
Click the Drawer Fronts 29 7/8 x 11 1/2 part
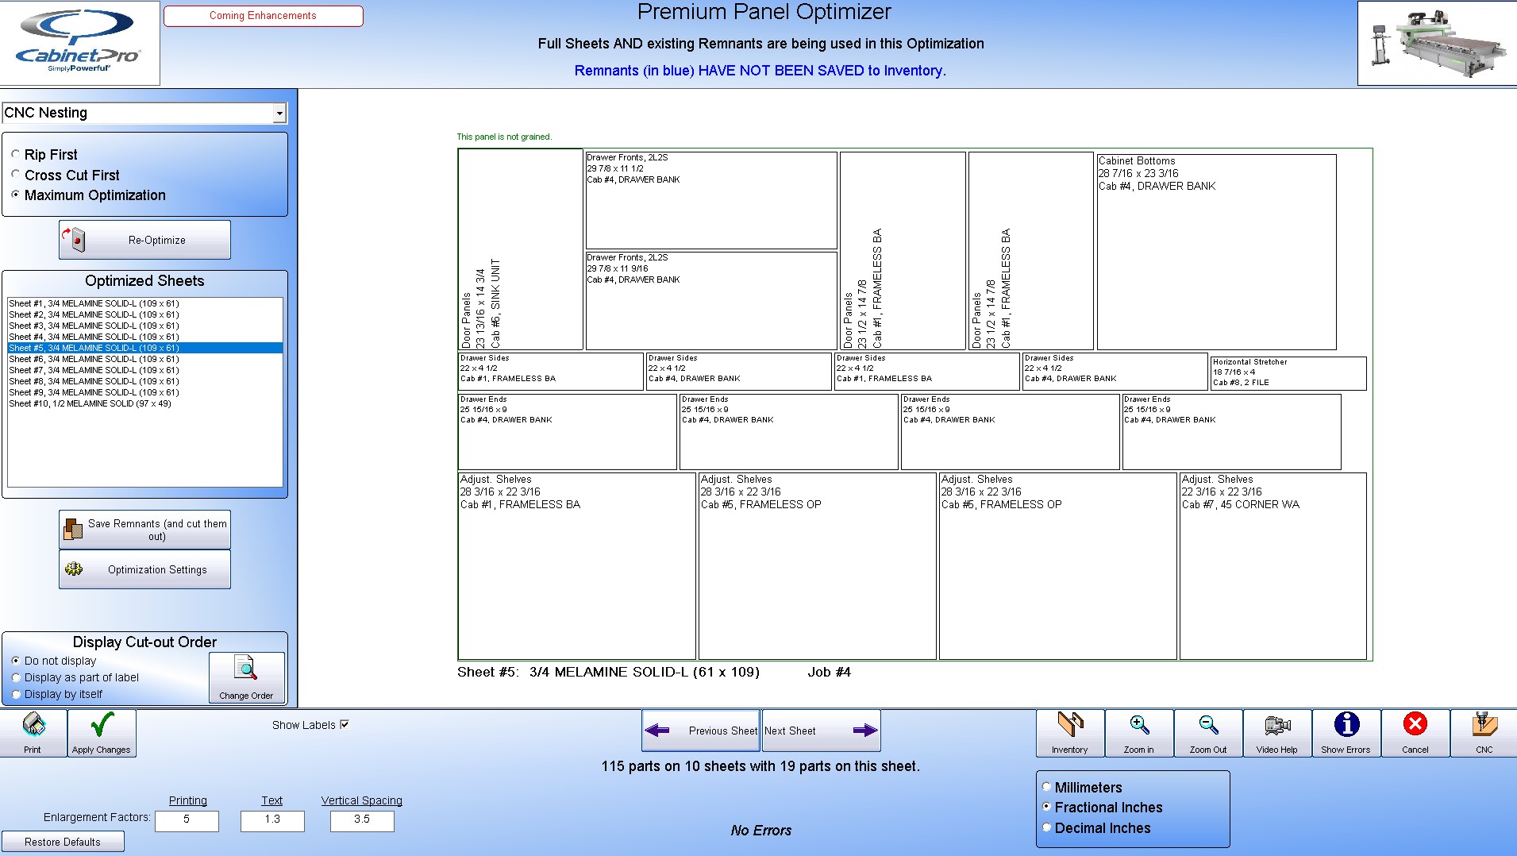click(x=711, y=200)
